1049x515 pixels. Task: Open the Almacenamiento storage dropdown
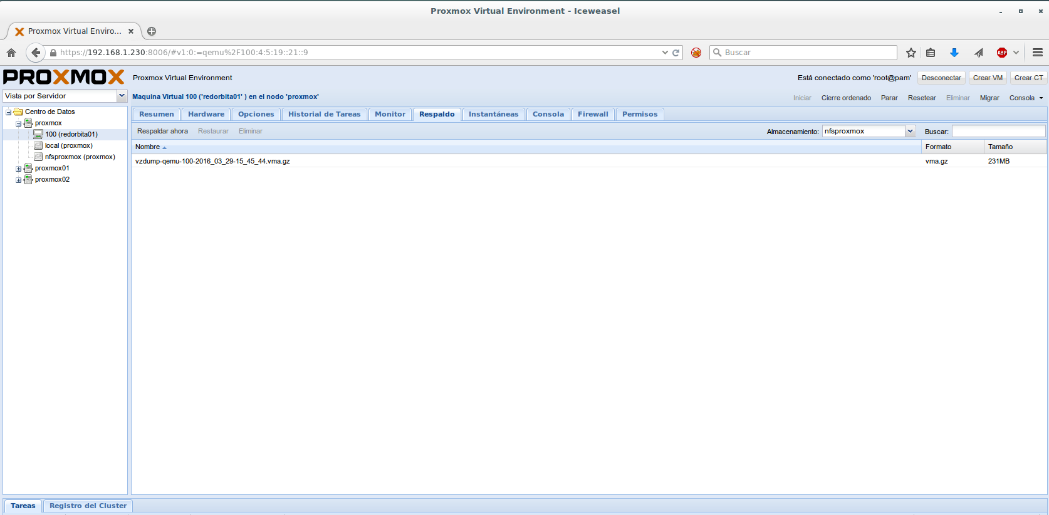pyautogui.click(x=911, y=131)
